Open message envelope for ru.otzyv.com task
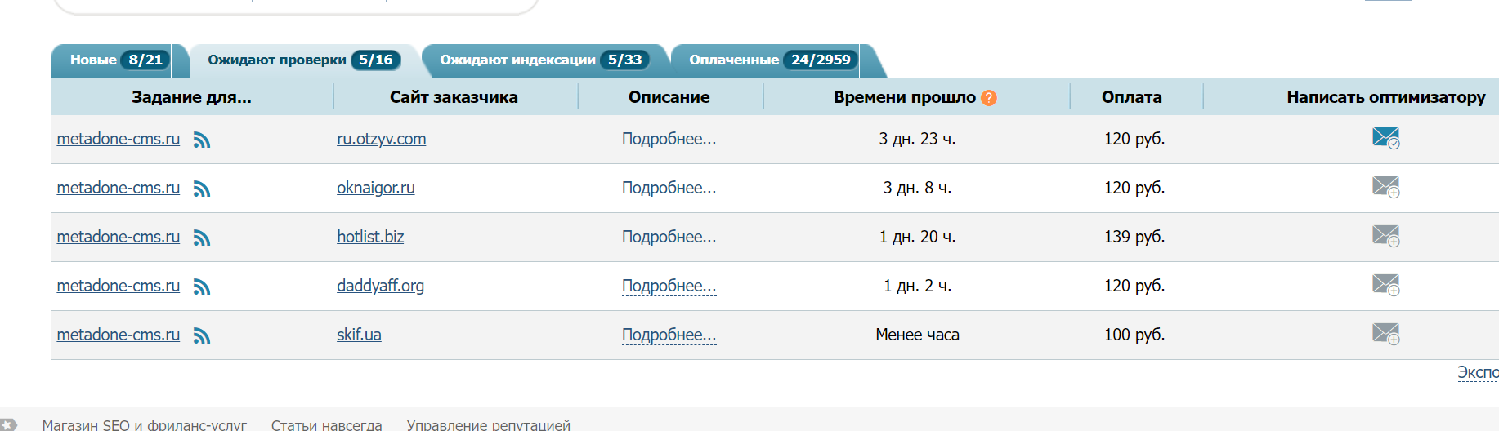 pos(1385,138)
